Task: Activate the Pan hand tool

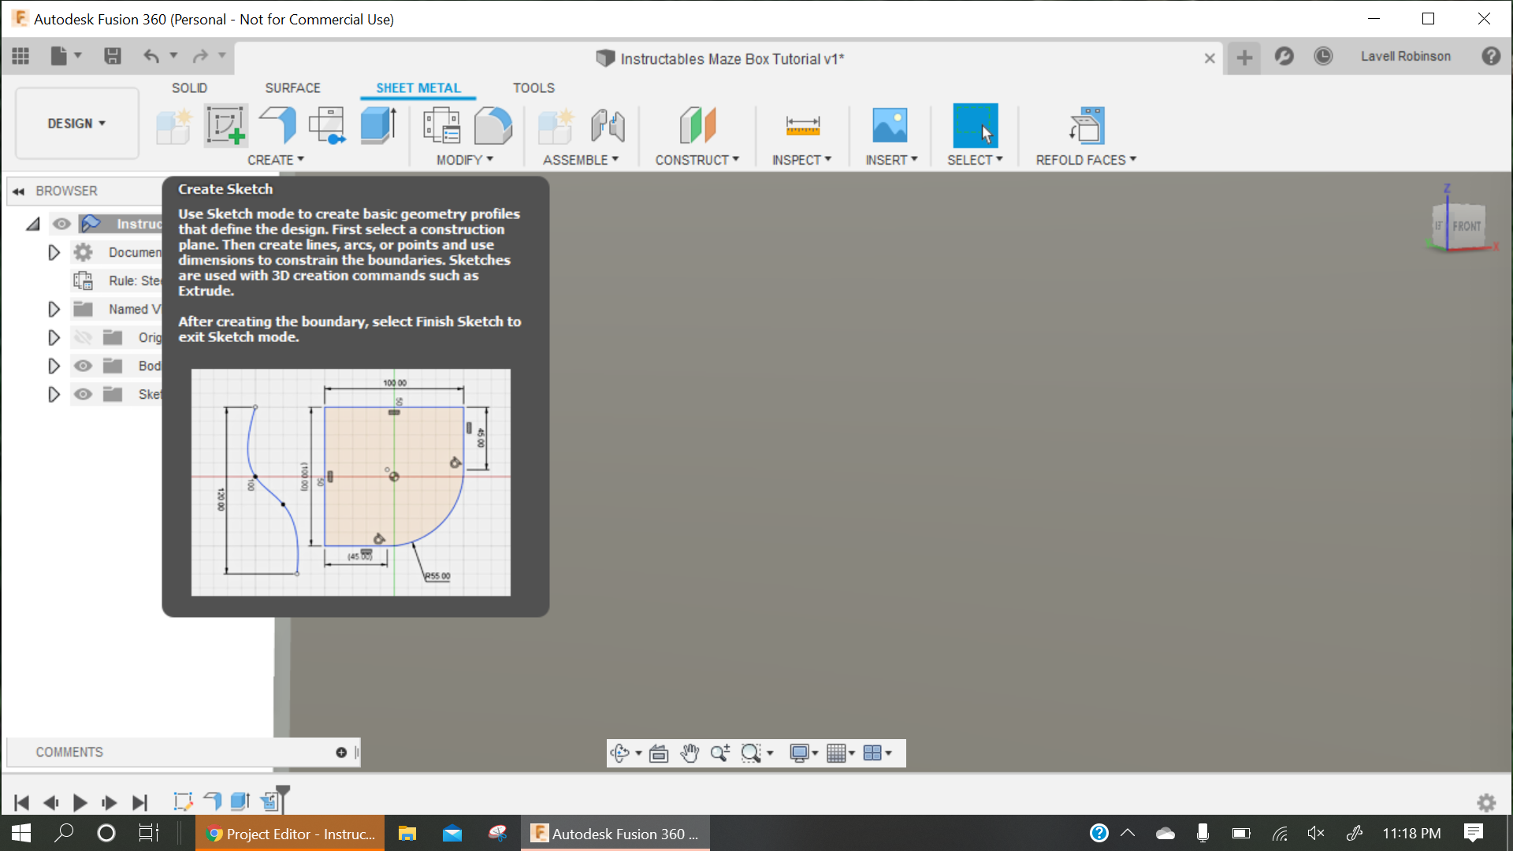Action: (690, 753)
